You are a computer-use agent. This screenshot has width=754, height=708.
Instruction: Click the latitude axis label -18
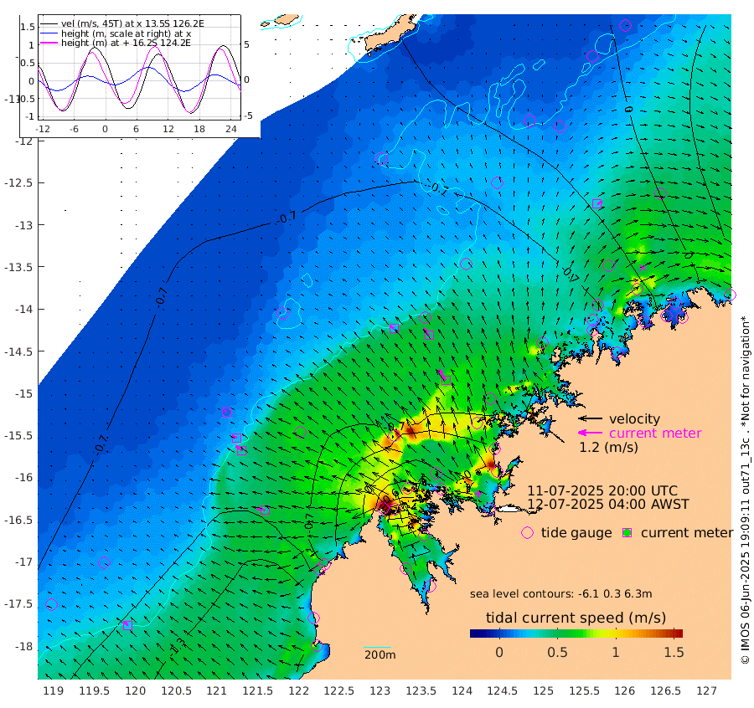pyautogui.click(x=23, y=647)
